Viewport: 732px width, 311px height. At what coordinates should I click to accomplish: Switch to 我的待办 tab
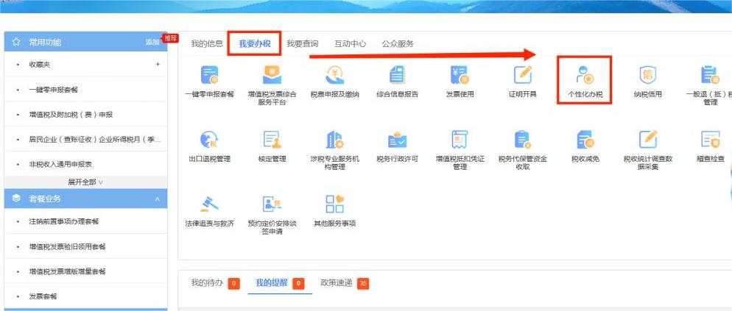pyautogui.click(x=207, y=282)
